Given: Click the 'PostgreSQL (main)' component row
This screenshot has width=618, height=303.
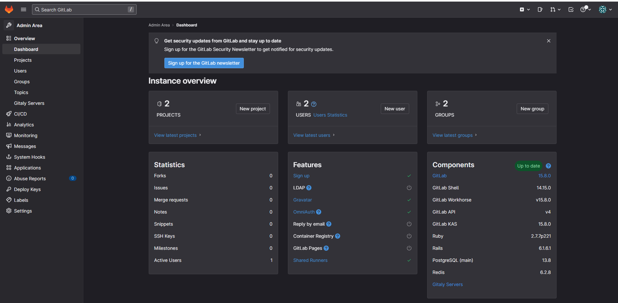Looking at the screenshot, I should 492,260.
